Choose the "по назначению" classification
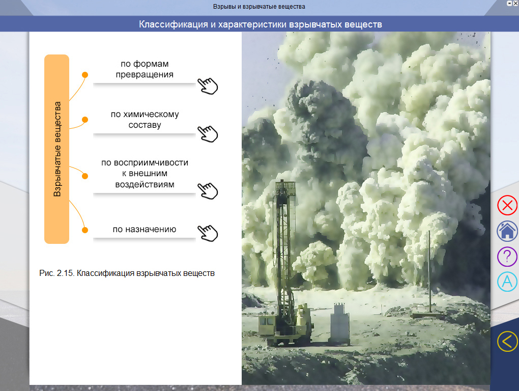This screenshot has height=391, width=519. point(145,229)
